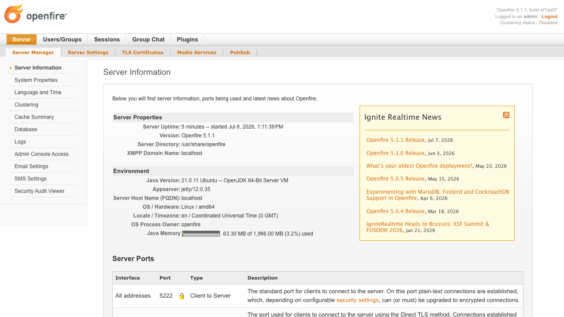This screenshot has height=317, width=564.
Task: Click the Ignite Realtime News heading
Action: [x=403, y=117]
